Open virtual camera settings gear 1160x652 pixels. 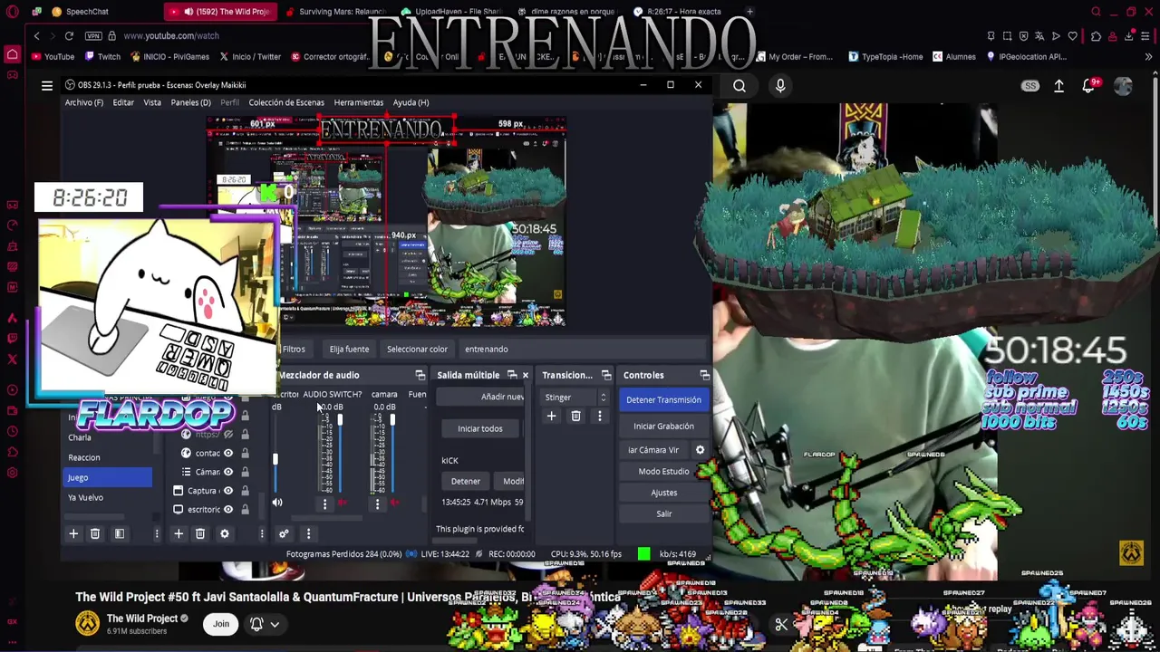[700, 449]
